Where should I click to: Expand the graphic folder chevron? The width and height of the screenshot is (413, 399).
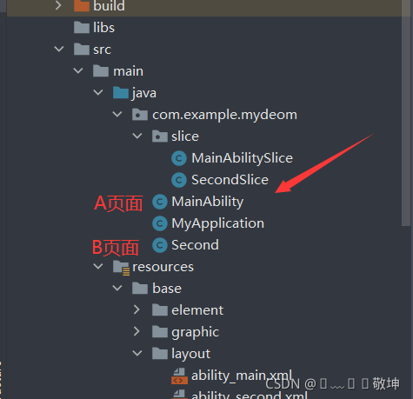tap(137, 331)
